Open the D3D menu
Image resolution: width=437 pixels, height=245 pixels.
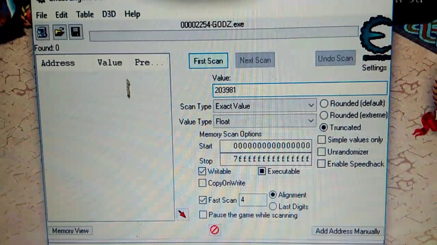tap(109, 14)
